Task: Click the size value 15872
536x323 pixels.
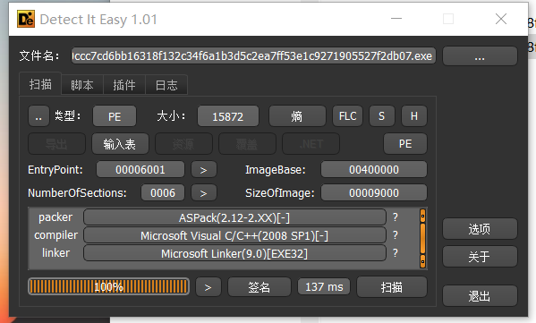Action: (x=228, y=116)
